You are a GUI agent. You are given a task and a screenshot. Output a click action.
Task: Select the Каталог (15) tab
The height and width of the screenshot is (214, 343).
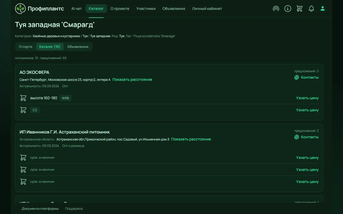(x=50, y=47)
